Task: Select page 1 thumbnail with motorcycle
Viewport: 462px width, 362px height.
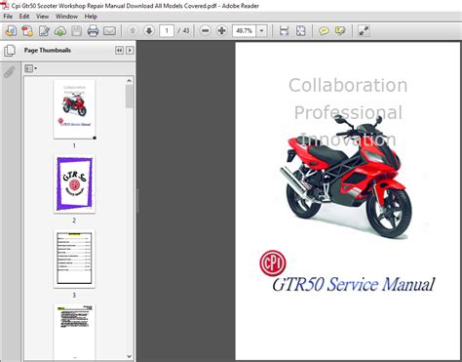Action: (74, 109)
